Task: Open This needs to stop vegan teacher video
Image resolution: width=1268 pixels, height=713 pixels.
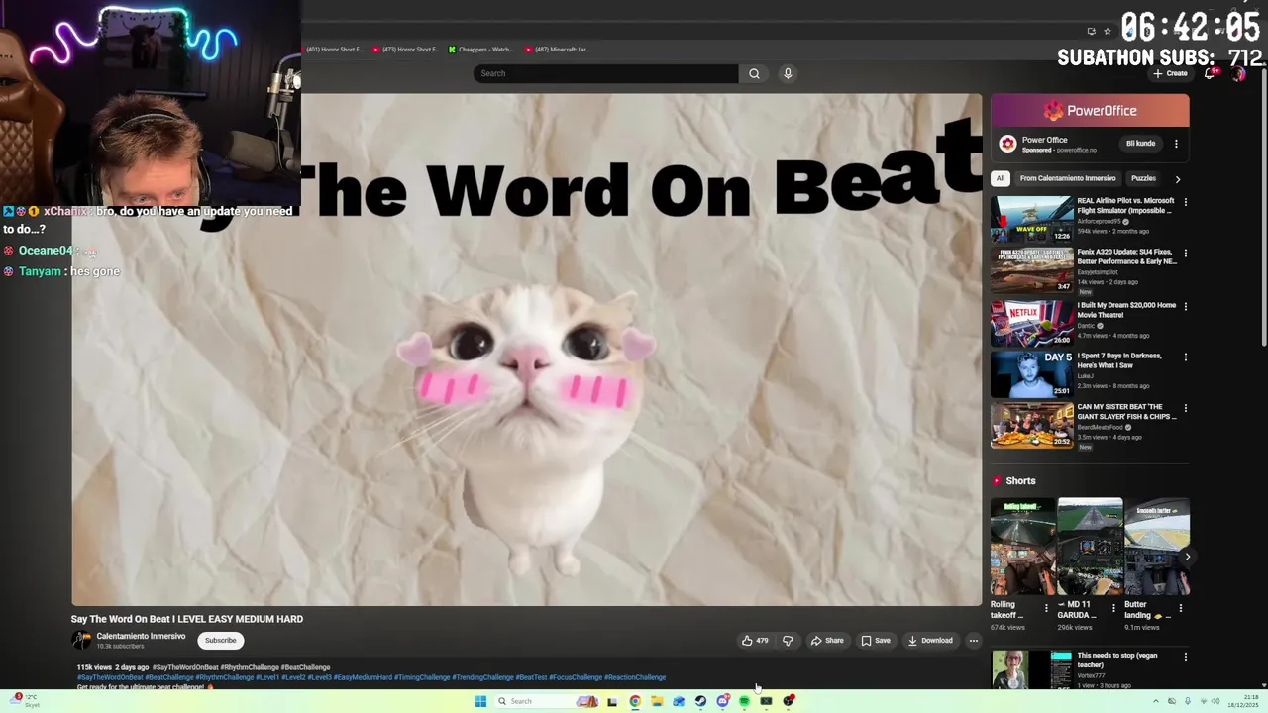Action: pos(1031,669)
